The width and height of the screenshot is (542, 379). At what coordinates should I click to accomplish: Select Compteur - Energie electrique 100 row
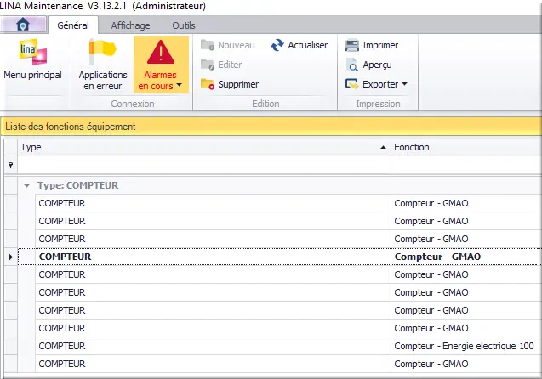click(465, 346)
